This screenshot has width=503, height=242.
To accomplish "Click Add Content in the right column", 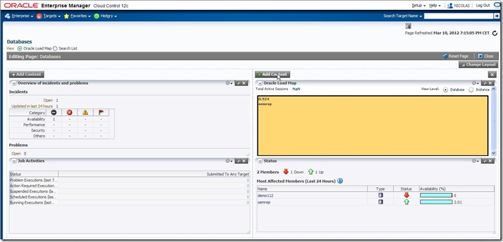I will coord(273,74).
